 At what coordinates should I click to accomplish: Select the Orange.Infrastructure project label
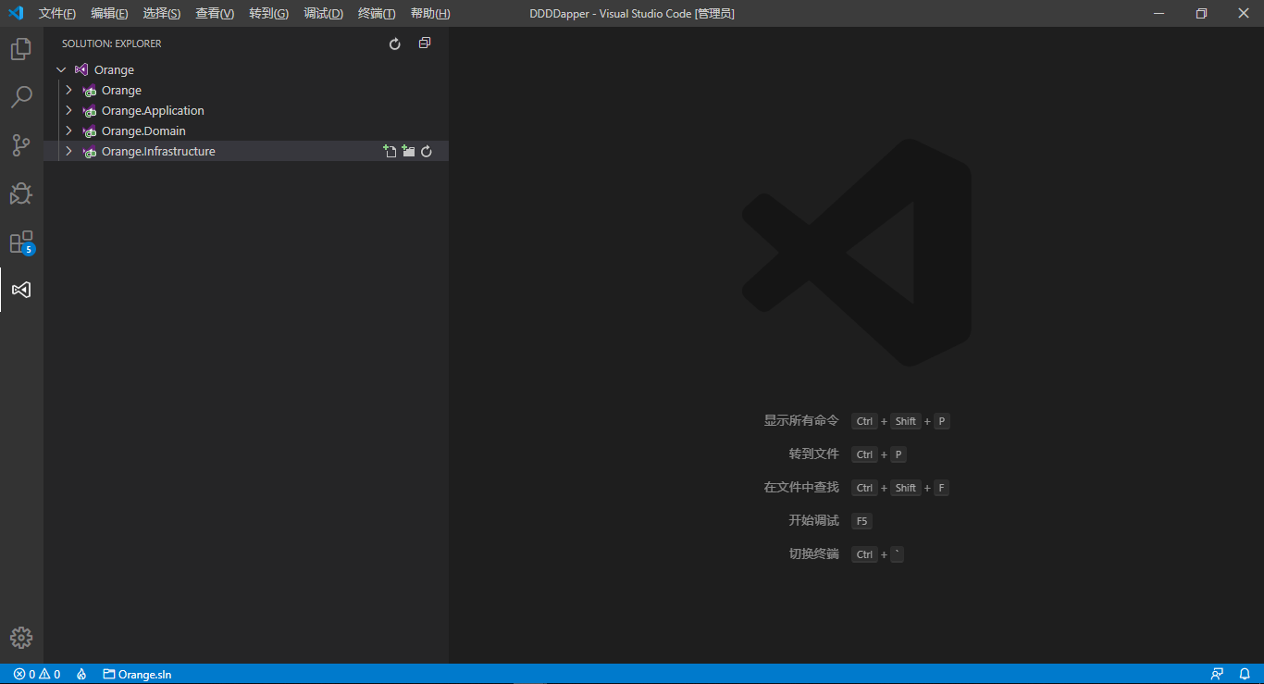pyautogui.click(x=158, y=151)
